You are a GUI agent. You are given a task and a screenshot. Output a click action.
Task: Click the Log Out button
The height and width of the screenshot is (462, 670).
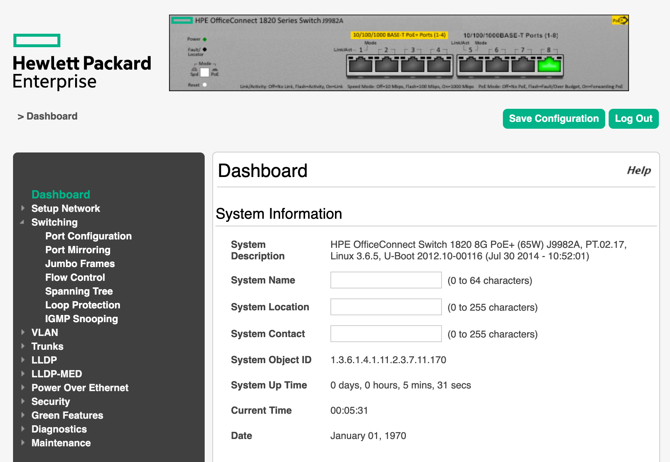(634, 119)
